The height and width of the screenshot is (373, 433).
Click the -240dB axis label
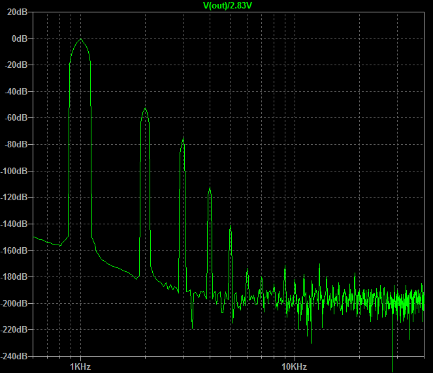(14, 356)
